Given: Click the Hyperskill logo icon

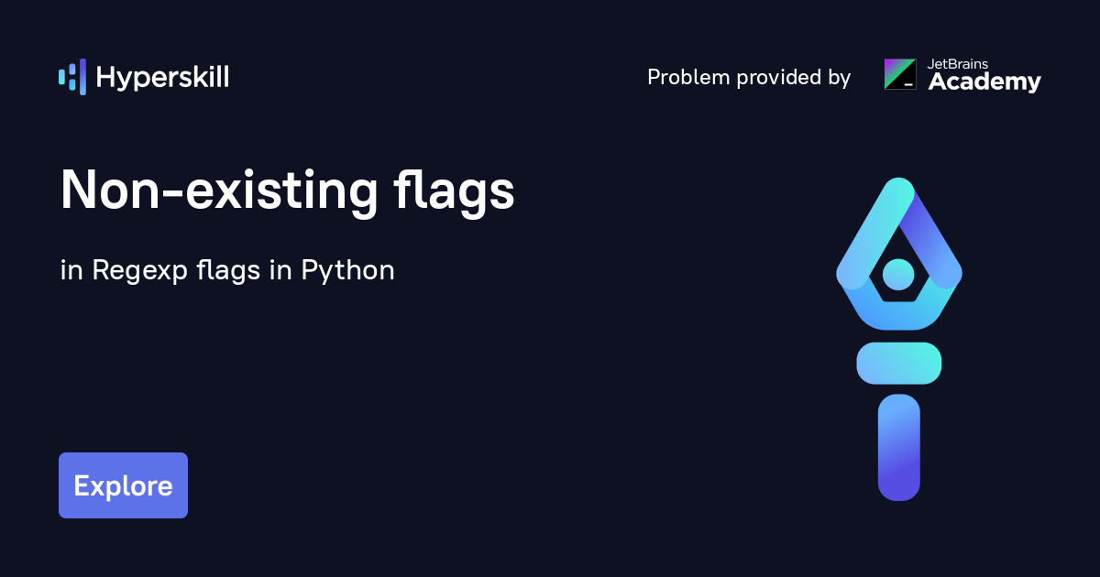Looking at the screenshot, I should tap(72, 77).
